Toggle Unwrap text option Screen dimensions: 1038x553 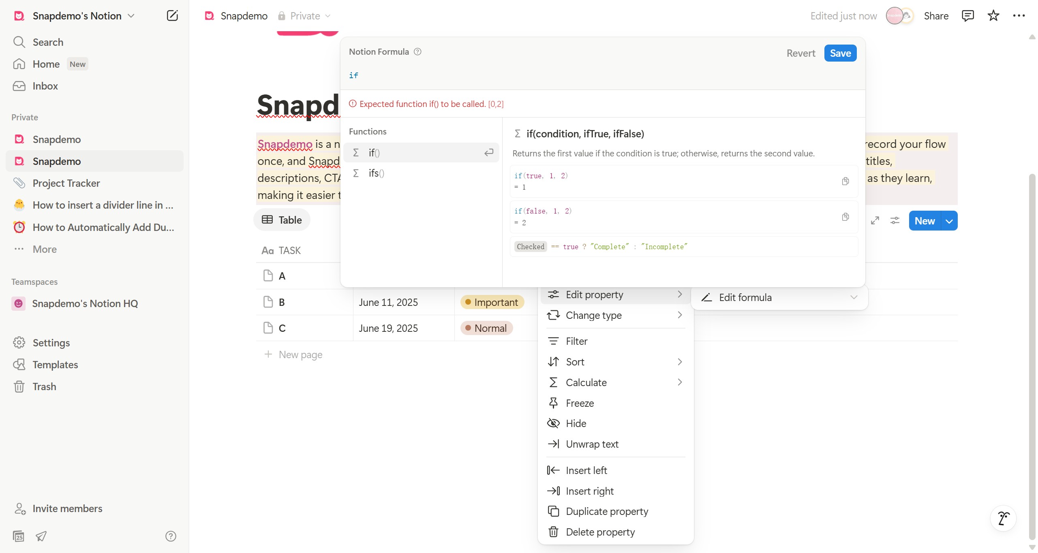click(615, 444)
